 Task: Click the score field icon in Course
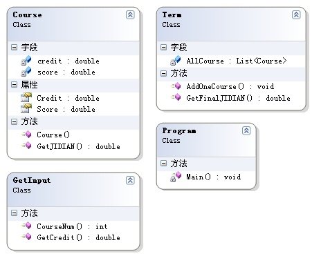26,72
